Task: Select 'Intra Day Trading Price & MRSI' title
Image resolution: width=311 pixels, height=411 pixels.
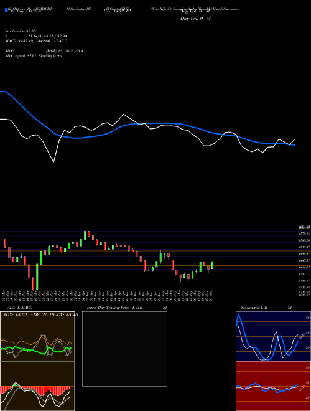Action: pos(127,308)
